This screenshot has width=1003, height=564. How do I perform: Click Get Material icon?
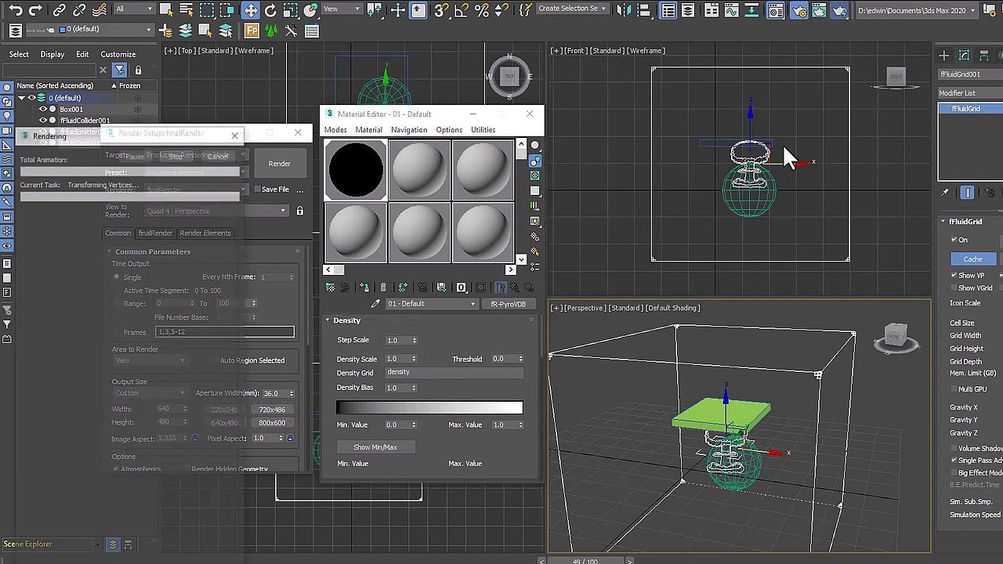pyautogui.click(x=330, y=287)
